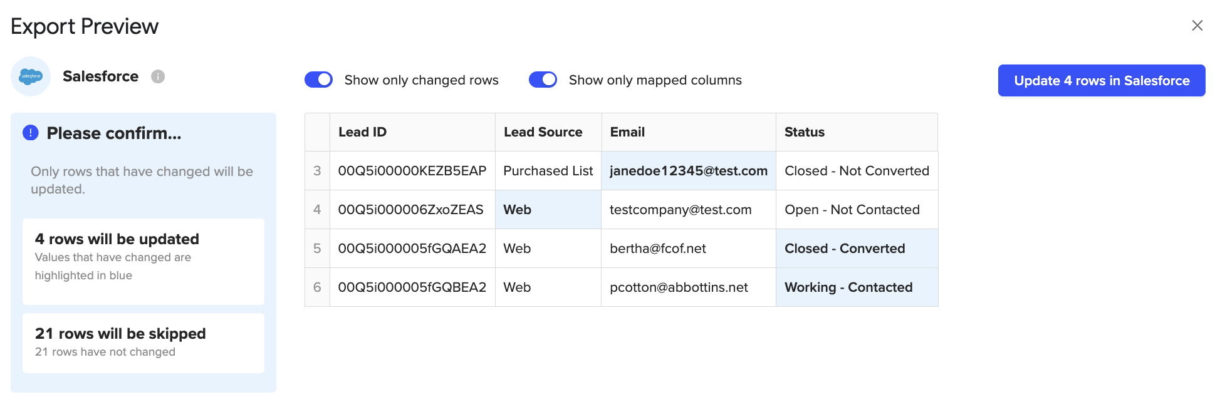Click the bertha@fcof.net email cell
This screenshot has width=1215, height=407.
tap(689, 249)
